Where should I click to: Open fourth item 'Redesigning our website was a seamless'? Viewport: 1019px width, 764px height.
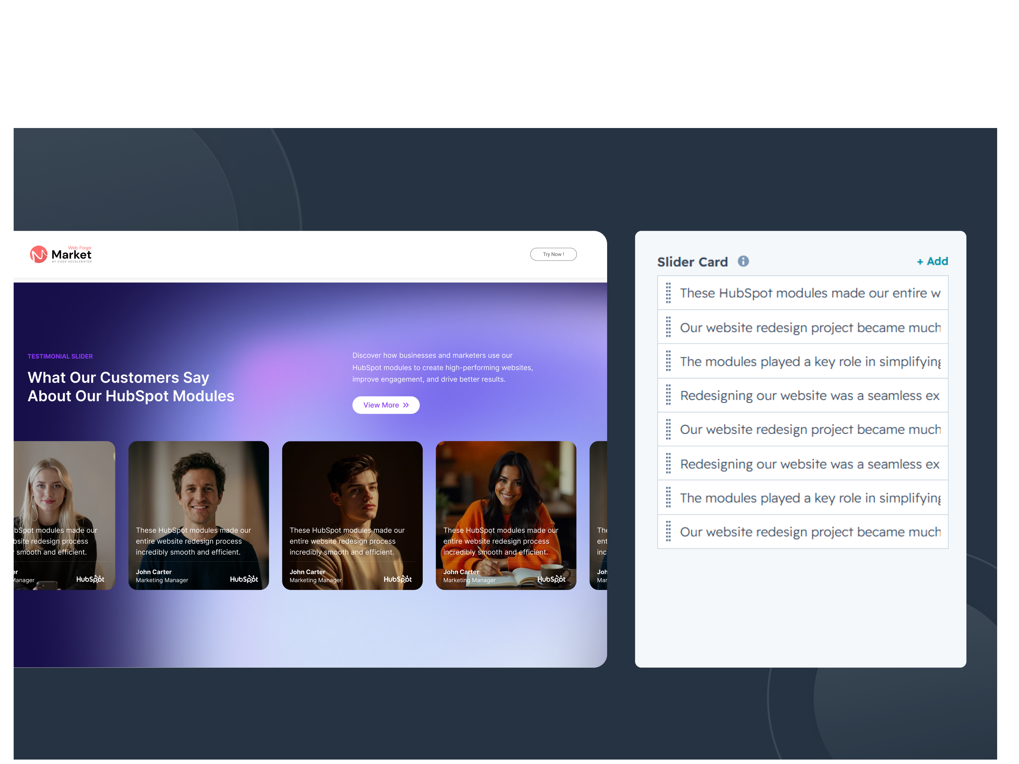click(x=803, y=395)
